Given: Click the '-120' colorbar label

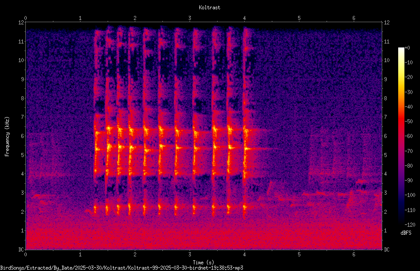Looking at the screenshot, I should pos(410,225).
